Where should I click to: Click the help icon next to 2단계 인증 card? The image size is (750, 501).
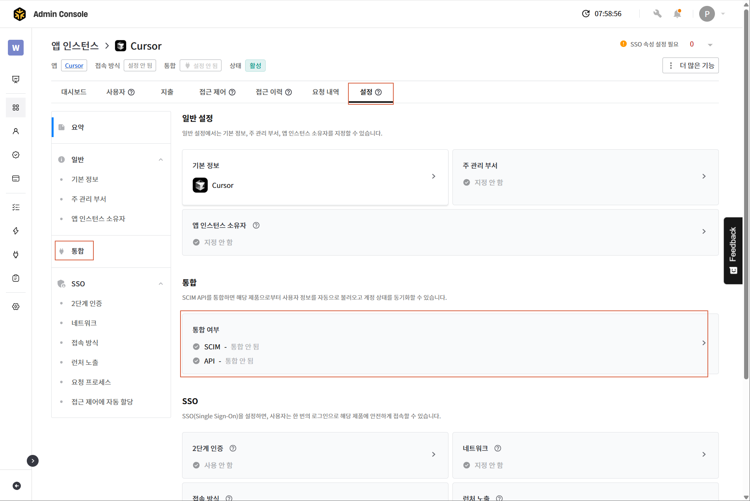coord(233,448)
